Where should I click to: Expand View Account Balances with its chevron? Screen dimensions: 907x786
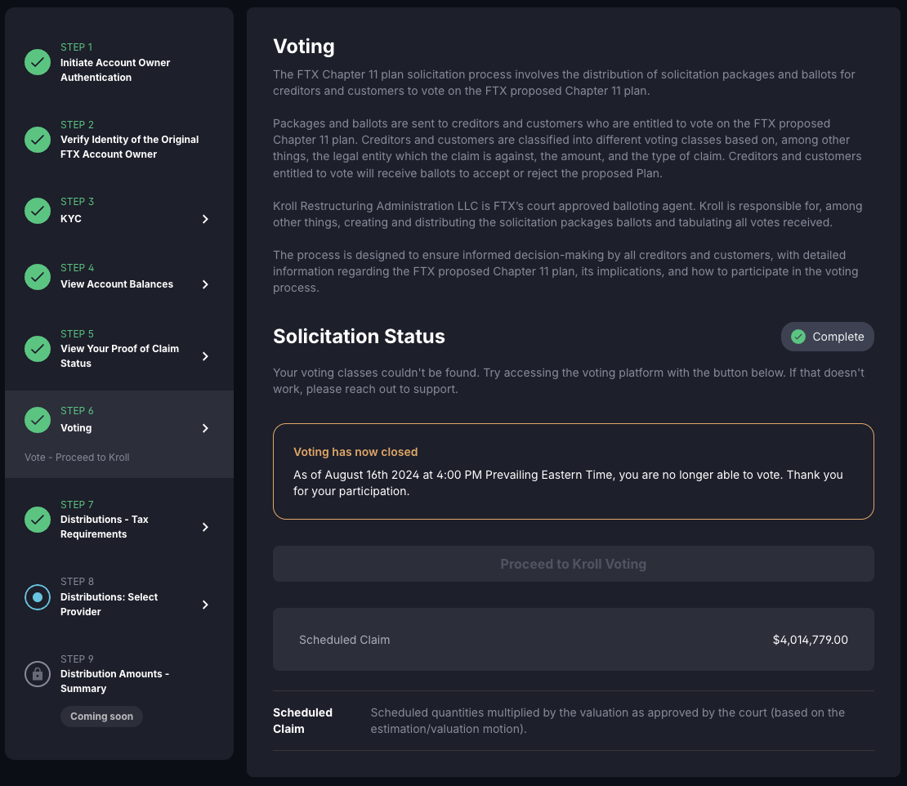(205, 284)
